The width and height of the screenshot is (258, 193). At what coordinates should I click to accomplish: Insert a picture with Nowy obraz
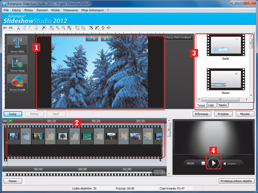pyautogui.click(x=17, y=64)
